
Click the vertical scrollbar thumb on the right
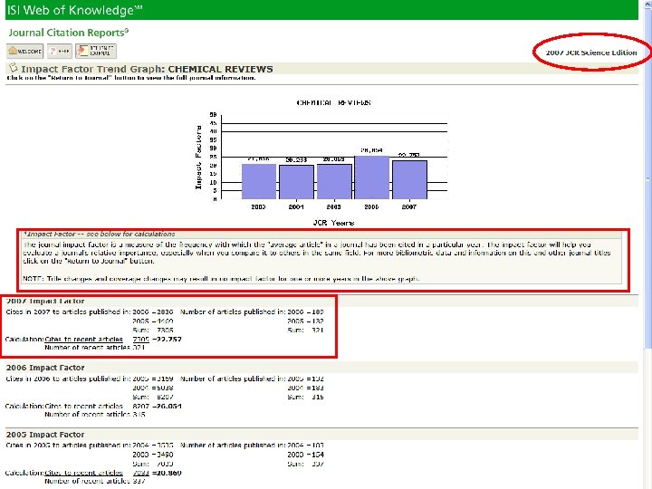pos(647,178)
